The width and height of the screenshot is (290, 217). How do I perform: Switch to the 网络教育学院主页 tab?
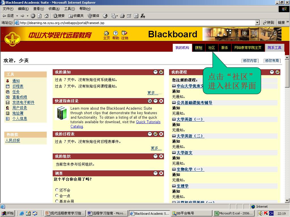pyautogui.click(x=248, y=48)
